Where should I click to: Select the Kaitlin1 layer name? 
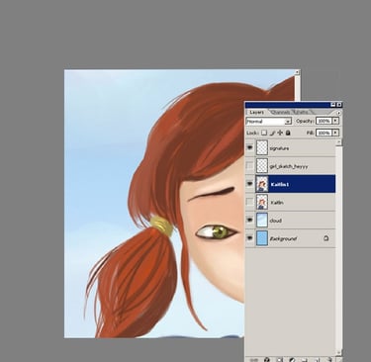(x=280, y=184)
